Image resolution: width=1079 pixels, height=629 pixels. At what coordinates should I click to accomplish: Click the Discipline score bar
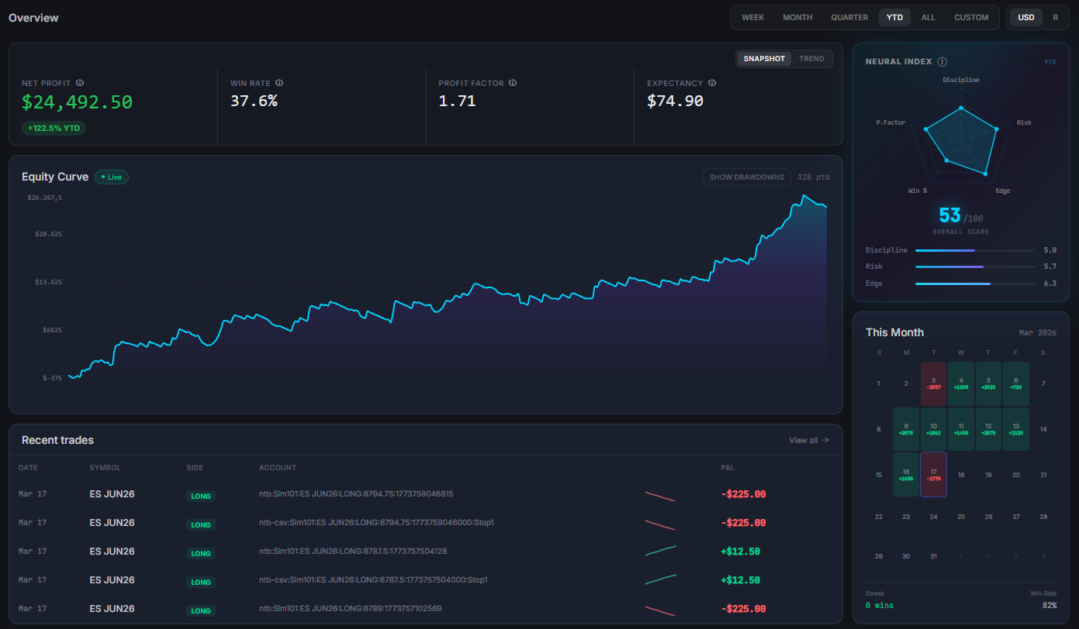pyautogui.click(x=974, y=250)
